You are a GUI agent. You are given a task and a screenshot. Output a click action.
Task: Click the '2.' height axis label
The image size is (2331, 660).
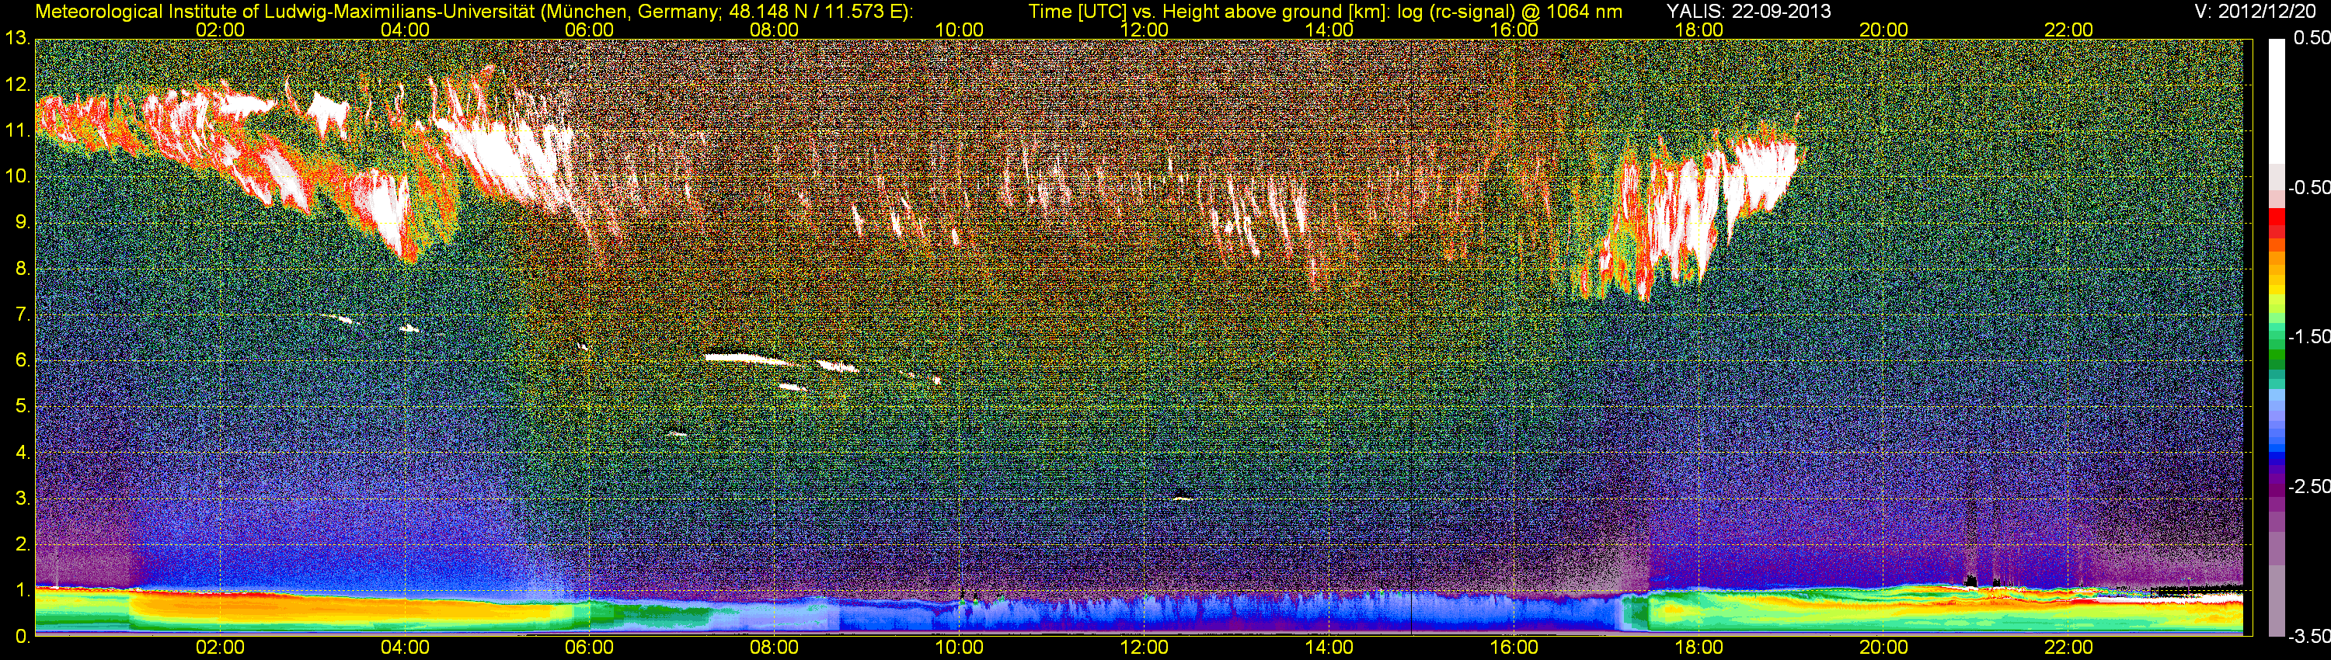[22, 544]
